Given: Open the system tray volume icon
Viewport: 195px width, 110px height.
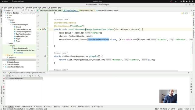Looking at the screenshot, I should click(187, 1).
